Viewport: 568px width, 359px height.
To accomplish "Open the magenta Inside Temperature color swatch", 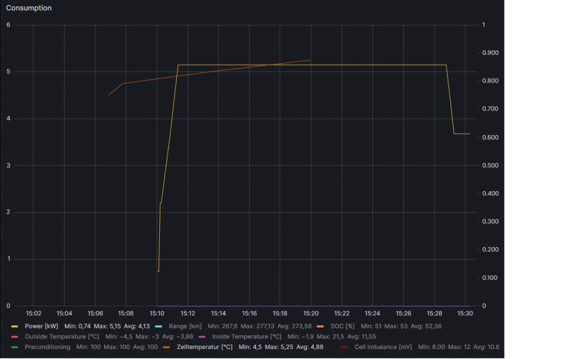I will (201, 336).
